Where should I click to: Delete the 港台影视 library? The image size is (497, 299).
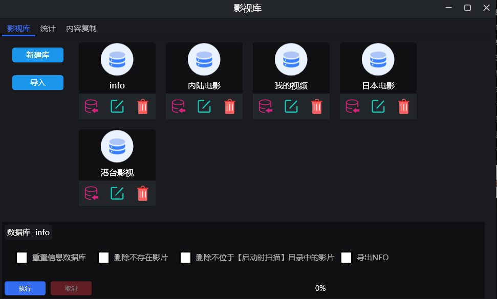pos(143,193)
